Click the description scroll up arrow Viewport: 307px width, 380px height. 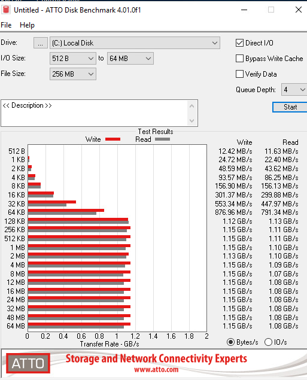pyautogui.click(x=192, y=106)
